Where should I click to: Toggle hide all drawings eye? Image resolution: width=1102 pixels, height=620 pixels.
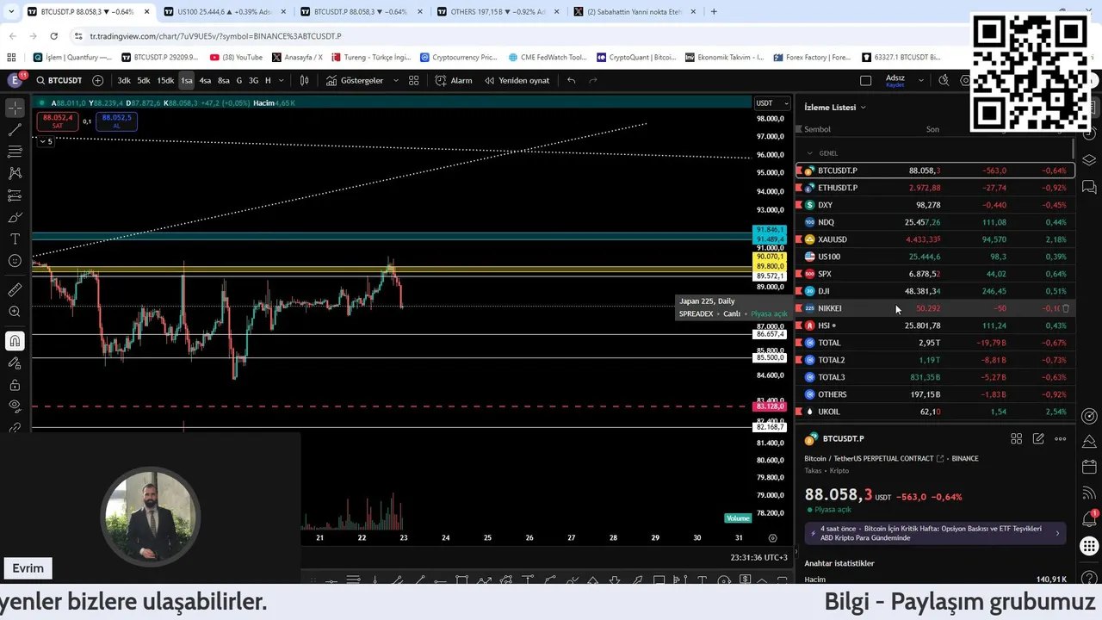pyautogui.click(x=15, y=406)
